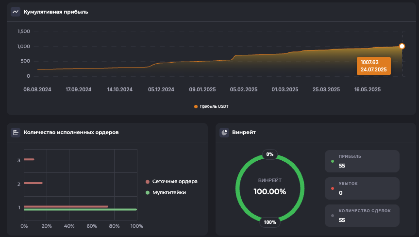
Task: Click the 0% label atop the winrate donut
Action: click(x=269, y=154)
